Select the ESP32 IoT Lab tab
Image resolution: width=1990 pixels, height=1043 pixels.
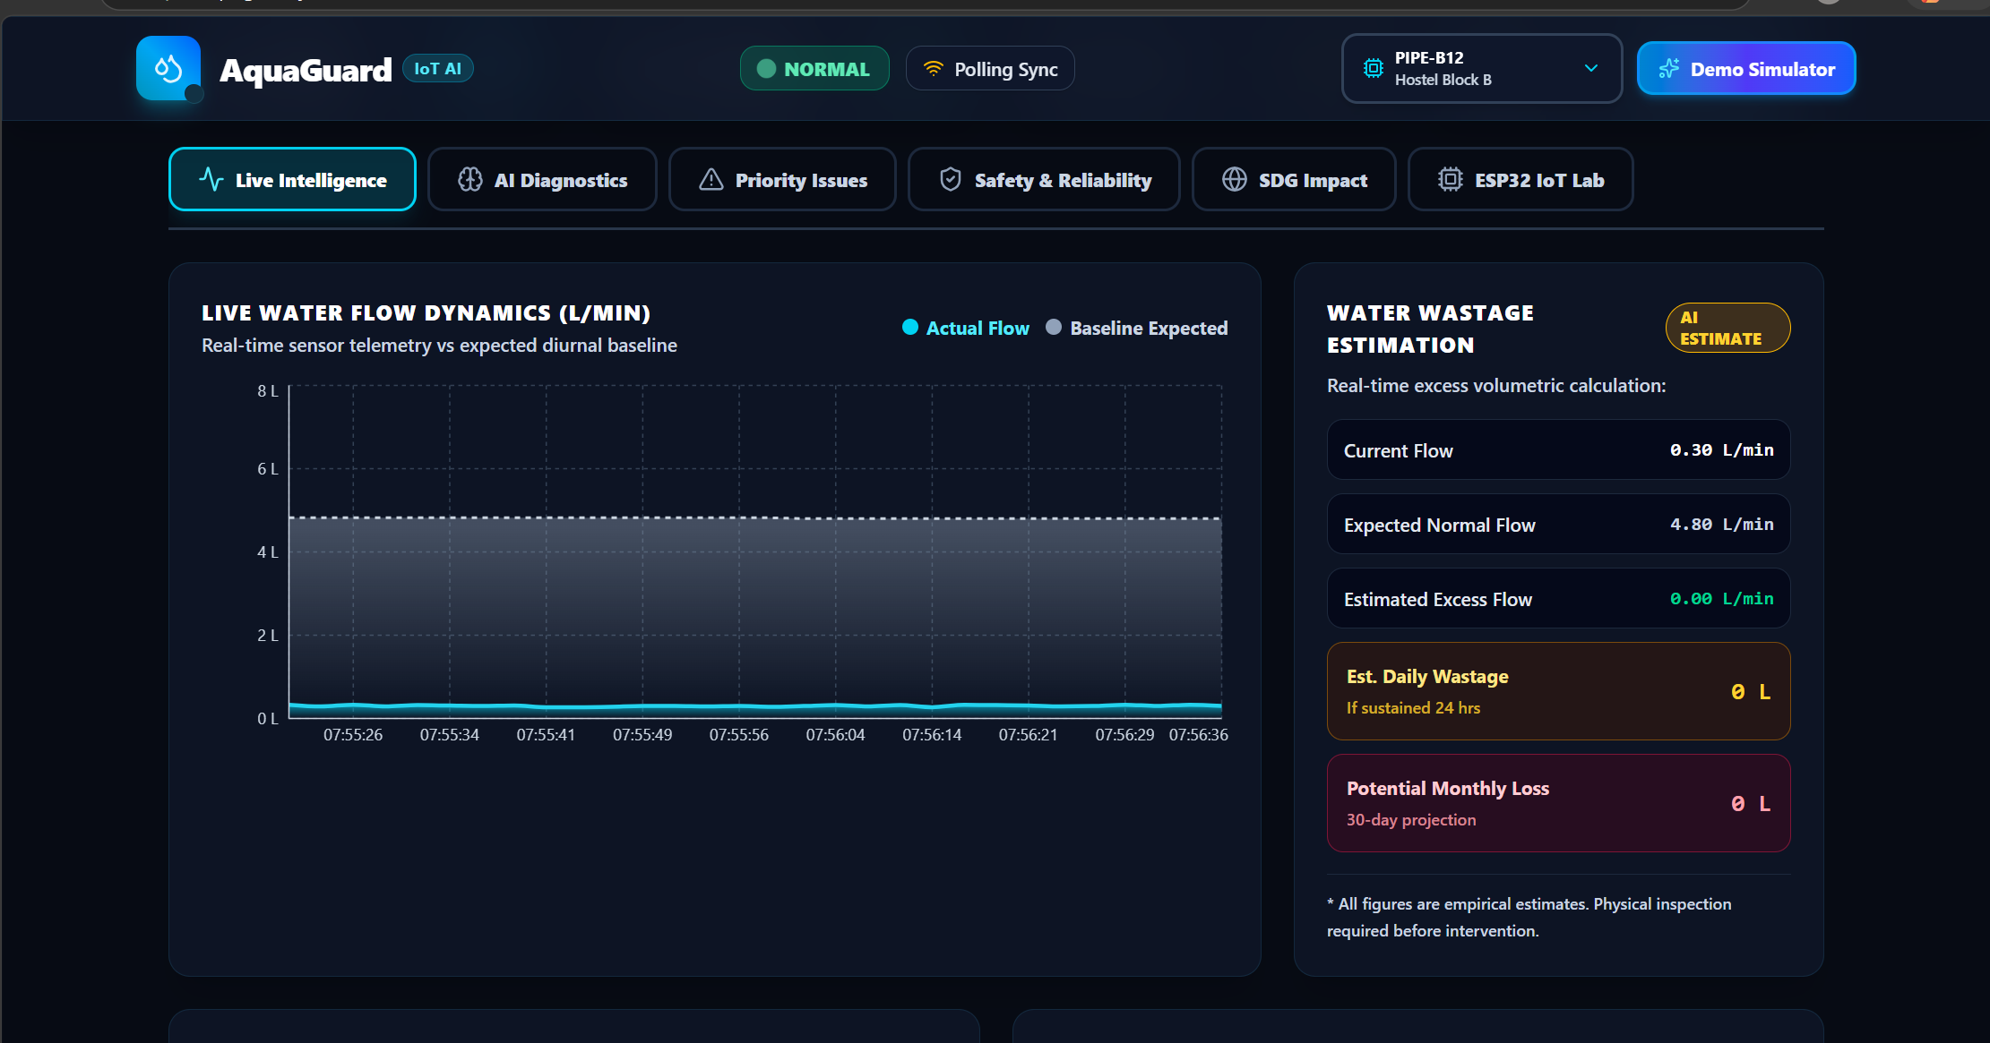coord(1520,179)
